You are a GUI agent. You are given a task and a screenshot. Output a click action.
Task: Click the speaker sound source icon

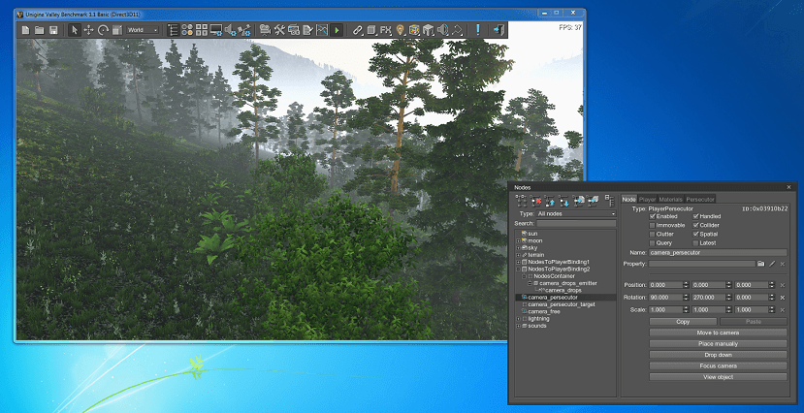(x=442, y=30)
